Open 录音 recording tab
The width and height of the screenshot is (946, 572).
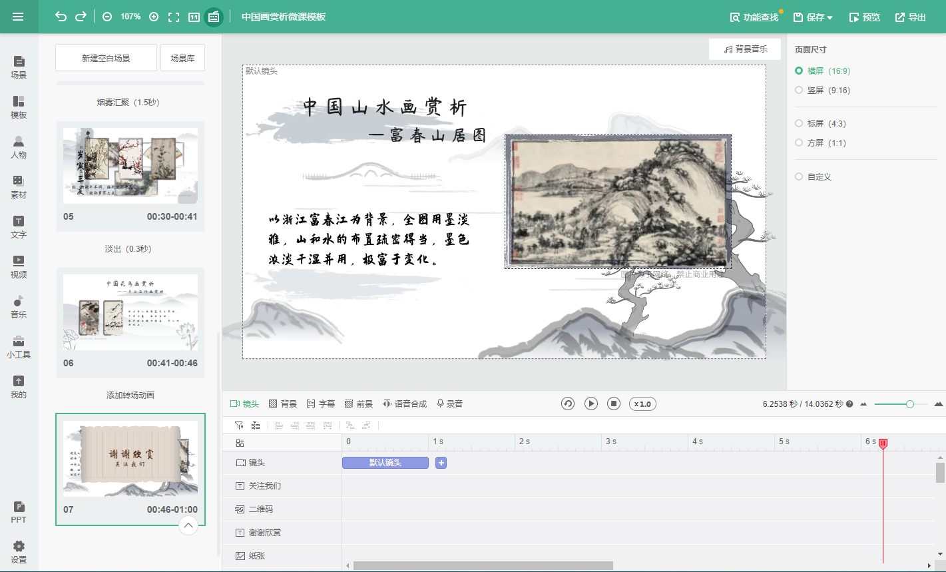(x=449, y=404)
